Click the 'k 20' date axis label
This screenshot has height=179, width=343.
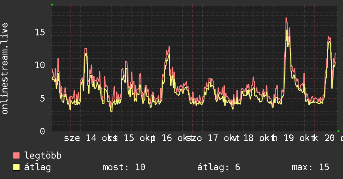(324, 138)
